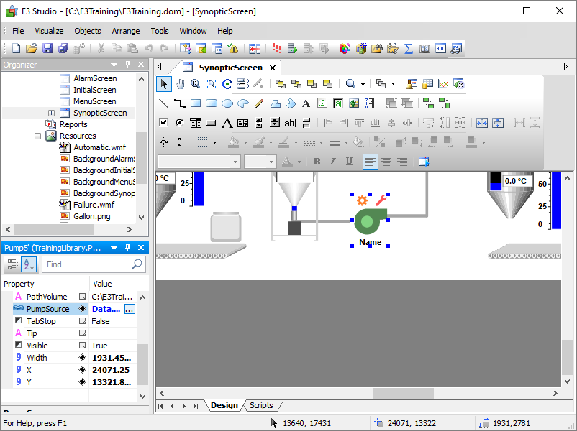Toggle the Visible property connection box
This screenshot has height=431, width=577.
(83, 346)
